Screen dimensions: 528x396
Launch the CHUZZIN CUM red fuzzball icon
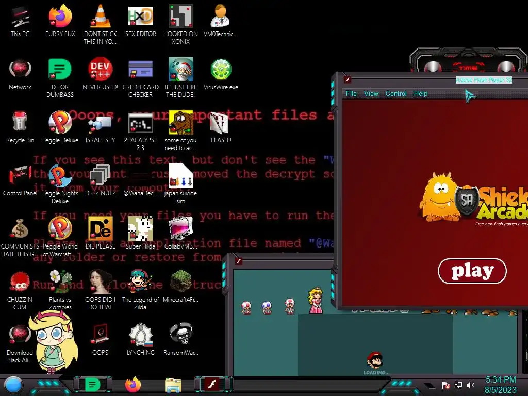click(x=20, y=282)
